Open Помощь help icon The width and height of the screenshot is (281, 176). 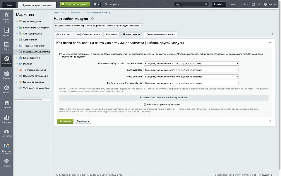(265, 4)
